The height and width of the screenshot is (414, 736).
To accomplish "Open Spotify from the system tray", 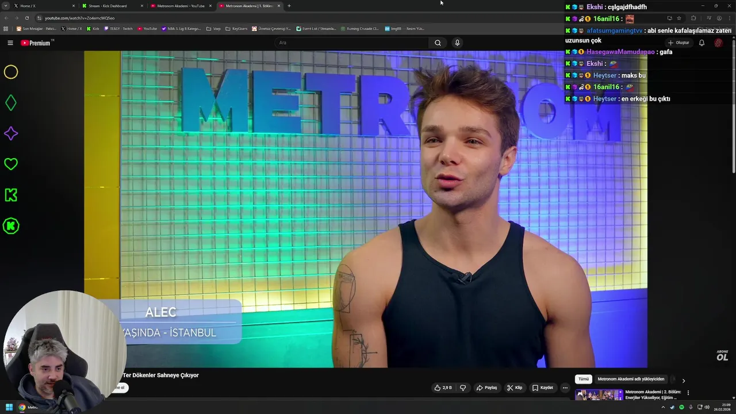I will (x=681, y=407).
